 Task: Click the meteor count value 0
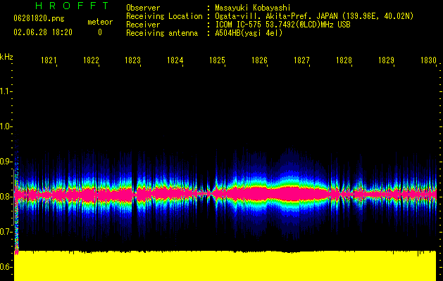click(100, 32)
